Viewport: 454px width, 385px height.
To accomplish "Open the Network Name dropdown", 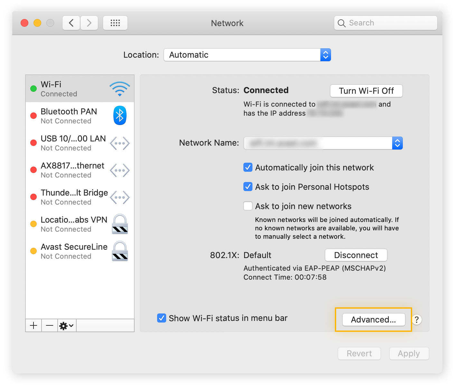I will point(397,143).
